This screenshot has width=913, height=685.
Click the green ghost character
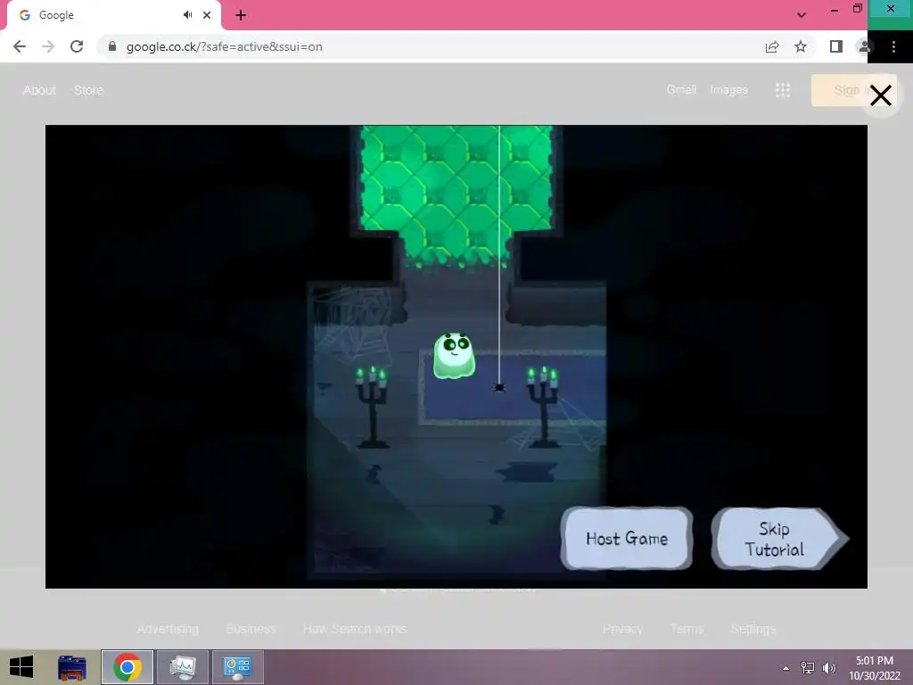[x=454, y=355]
